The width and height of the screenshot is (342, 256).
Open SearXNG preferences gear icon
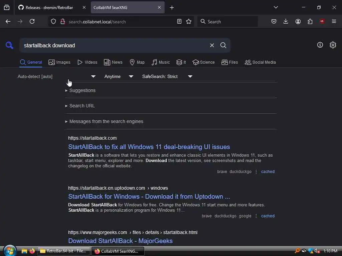pos(333,45)
